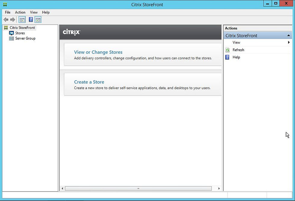
Task: Close the Citrix StoreFront window
Action: (x=286, y=3)
